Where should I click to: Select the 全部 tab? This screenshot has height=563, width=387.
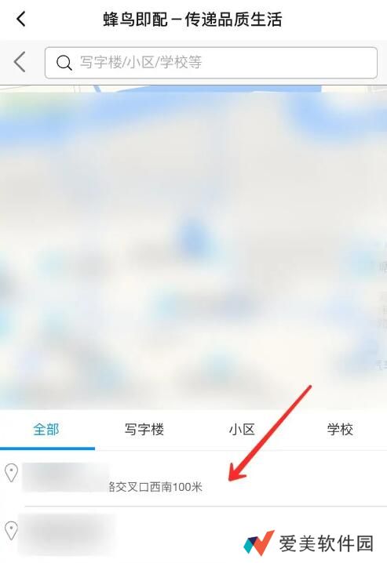click(46, 430)
